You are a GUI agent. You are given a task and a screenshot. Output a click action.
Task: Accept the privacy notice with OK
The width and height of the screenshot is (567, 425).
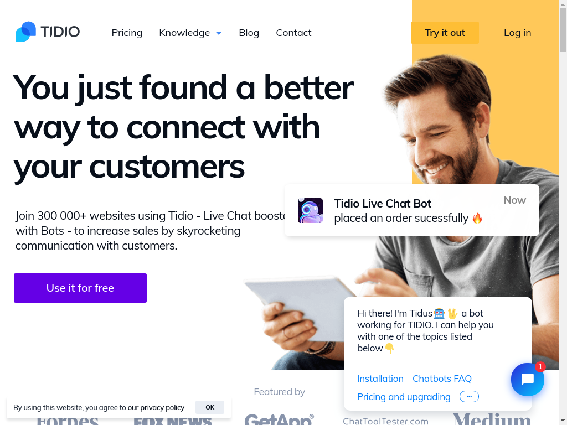click(x=210, y=407)
